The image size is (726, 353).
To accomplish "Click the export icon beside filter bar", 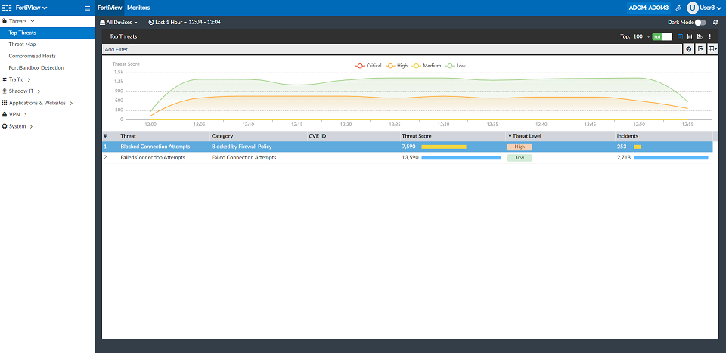I will 701,49.
